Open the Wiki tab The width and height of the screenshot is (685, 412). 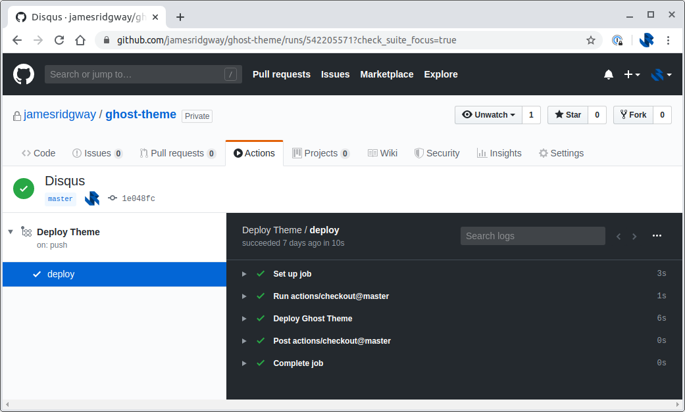383,153
